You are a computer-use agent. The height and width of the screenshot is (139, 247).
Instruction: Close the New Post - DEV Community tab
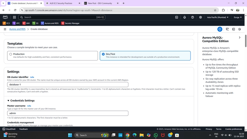[x=118, y=3]
